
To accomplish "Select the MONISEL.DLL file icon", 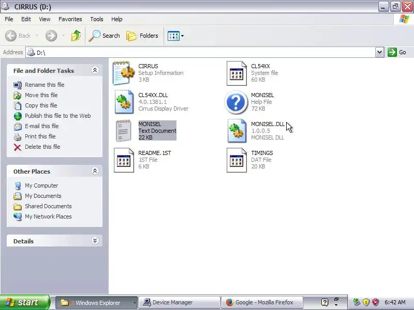I will pos(236,131).
